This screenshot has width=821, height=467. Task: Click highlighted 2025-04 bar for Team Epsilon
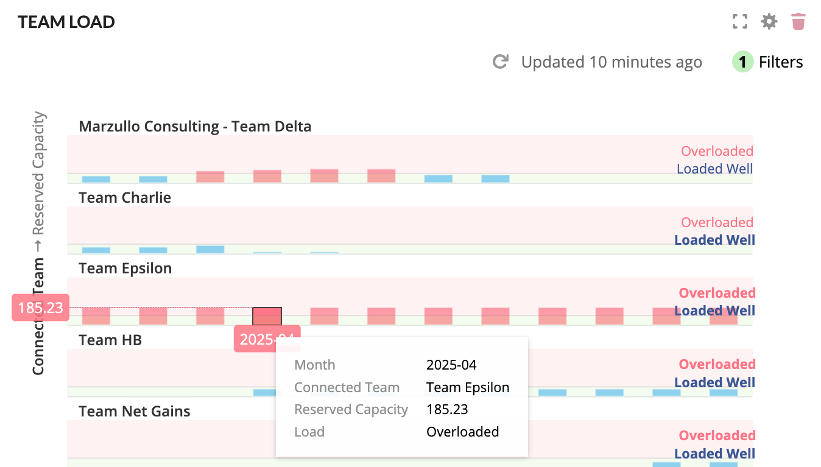tap(267, 316)
